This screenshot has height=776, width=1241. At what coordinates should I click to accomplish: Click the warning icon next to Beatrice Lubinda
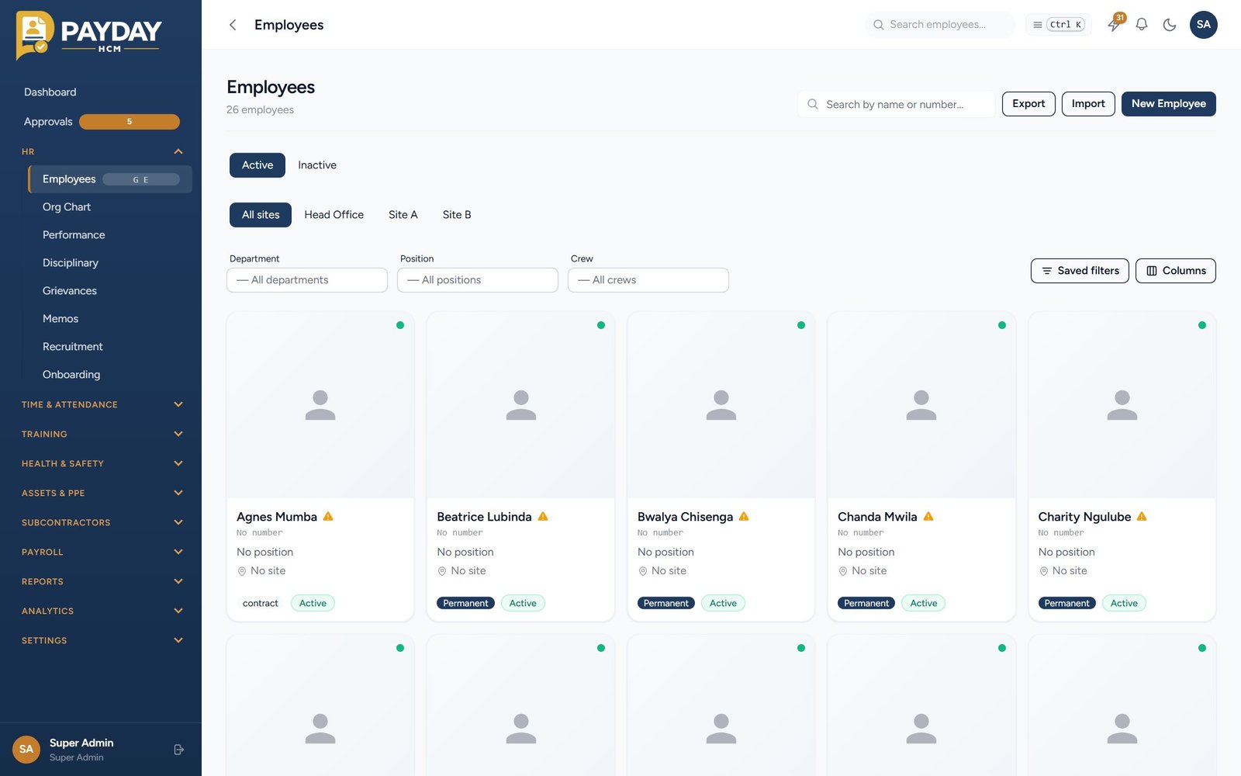click(543, 516)
